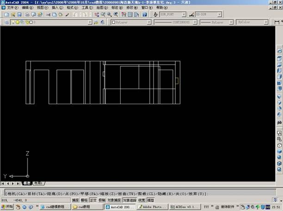Image resolution: width=283 pixels, height=211 pixels.
Task: Click the Print icon in the toolbar
Action: 27,14
